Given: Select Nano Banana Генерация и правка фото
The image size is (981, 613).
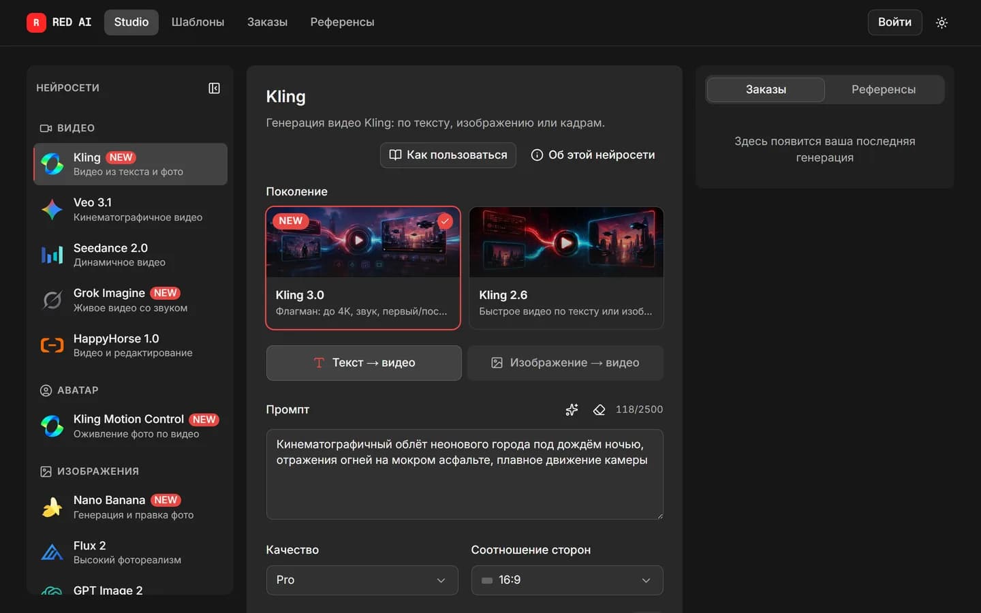Looking at the screenshot, I should pyautogui.click(x=130, y=507).
